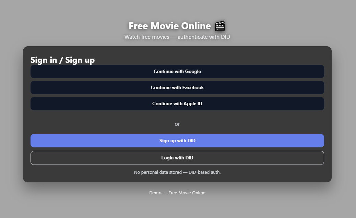356x218 pixels.
Task: Sign in using your Google account
Action: tap(177, 72)
